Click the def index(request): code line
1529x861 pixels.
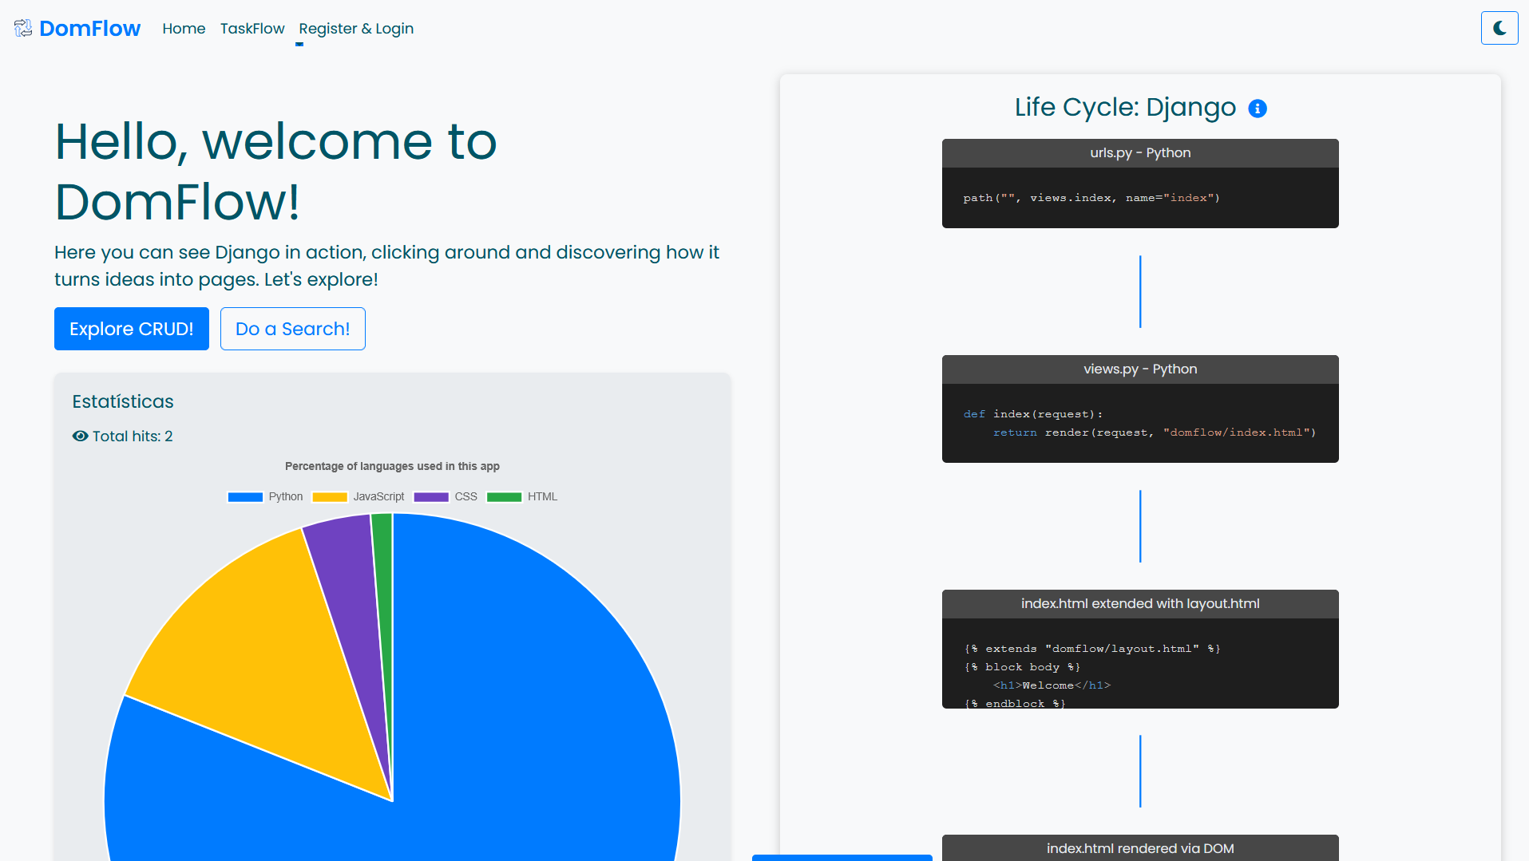click(x=1033, y=414)
